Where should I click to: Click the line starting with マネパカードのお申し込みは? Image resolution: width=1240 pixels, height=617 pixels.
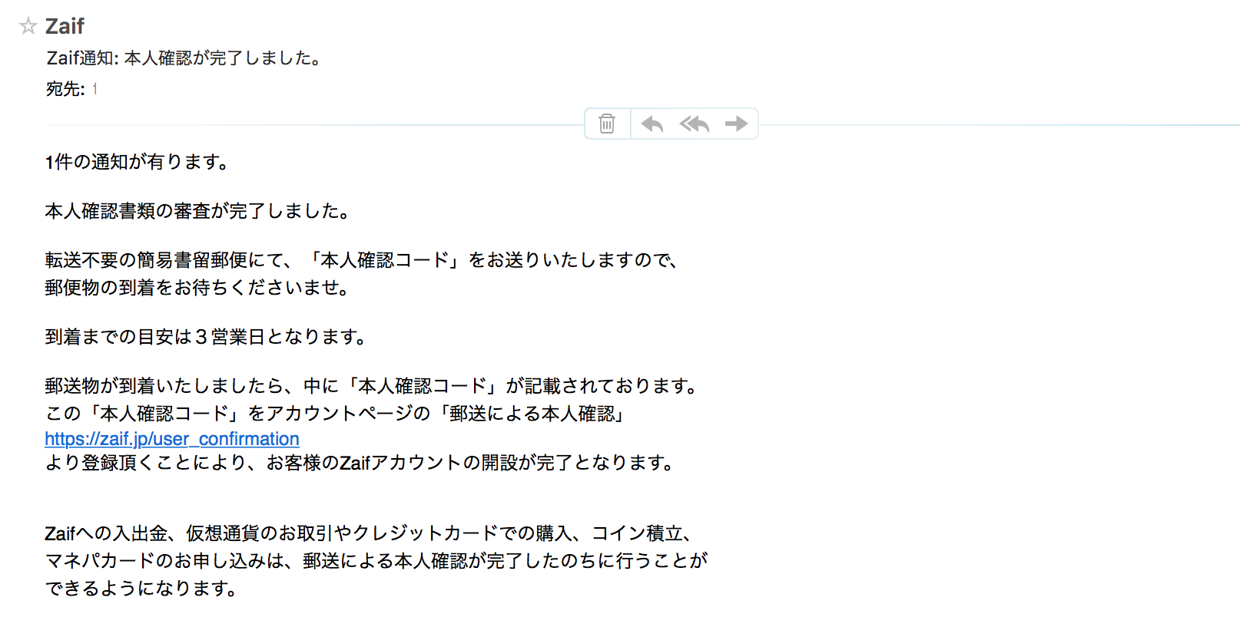[376, 561]
